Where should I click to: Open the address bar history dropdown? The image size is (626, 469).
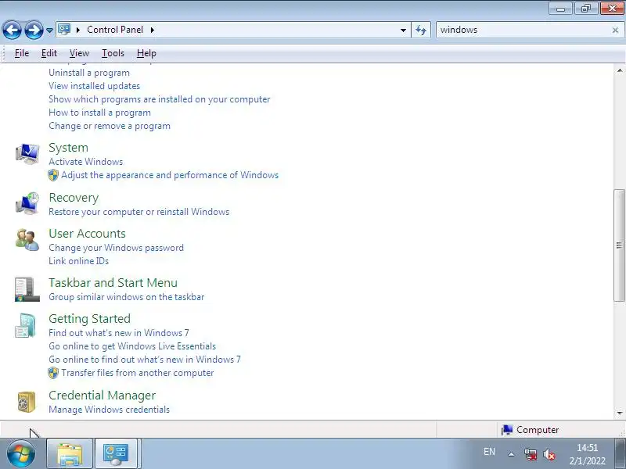pyautogui.click(x=403, y=30)
